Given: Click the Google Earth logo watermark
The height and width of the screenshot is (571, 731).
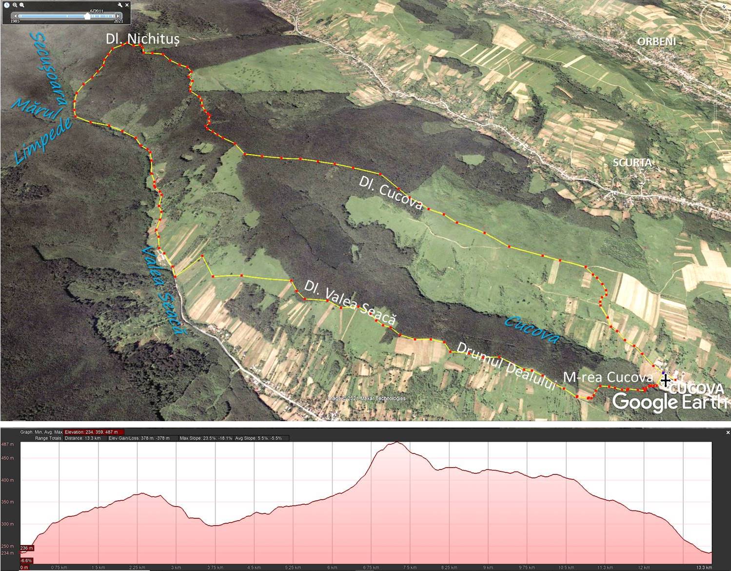Looking at the screenshot, I should point(669,402).
